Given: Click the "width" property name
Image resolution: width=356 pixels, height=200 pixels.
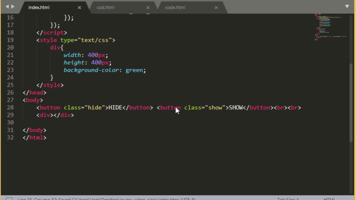Looking at the screenshot, I should coord(72,55).
